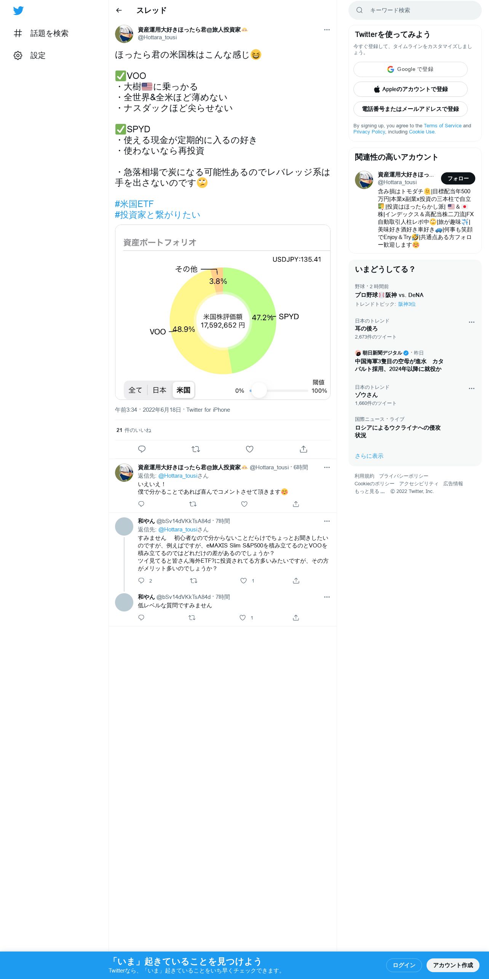The width and height of the screenshot is (489, 979).
Task: Click the Twitter bird logo
Action: pyautogui.click(x=18, y=11)
